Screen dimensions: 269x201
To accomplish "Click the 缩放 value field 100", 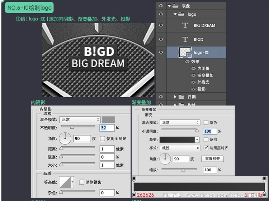I will (210, 170).
